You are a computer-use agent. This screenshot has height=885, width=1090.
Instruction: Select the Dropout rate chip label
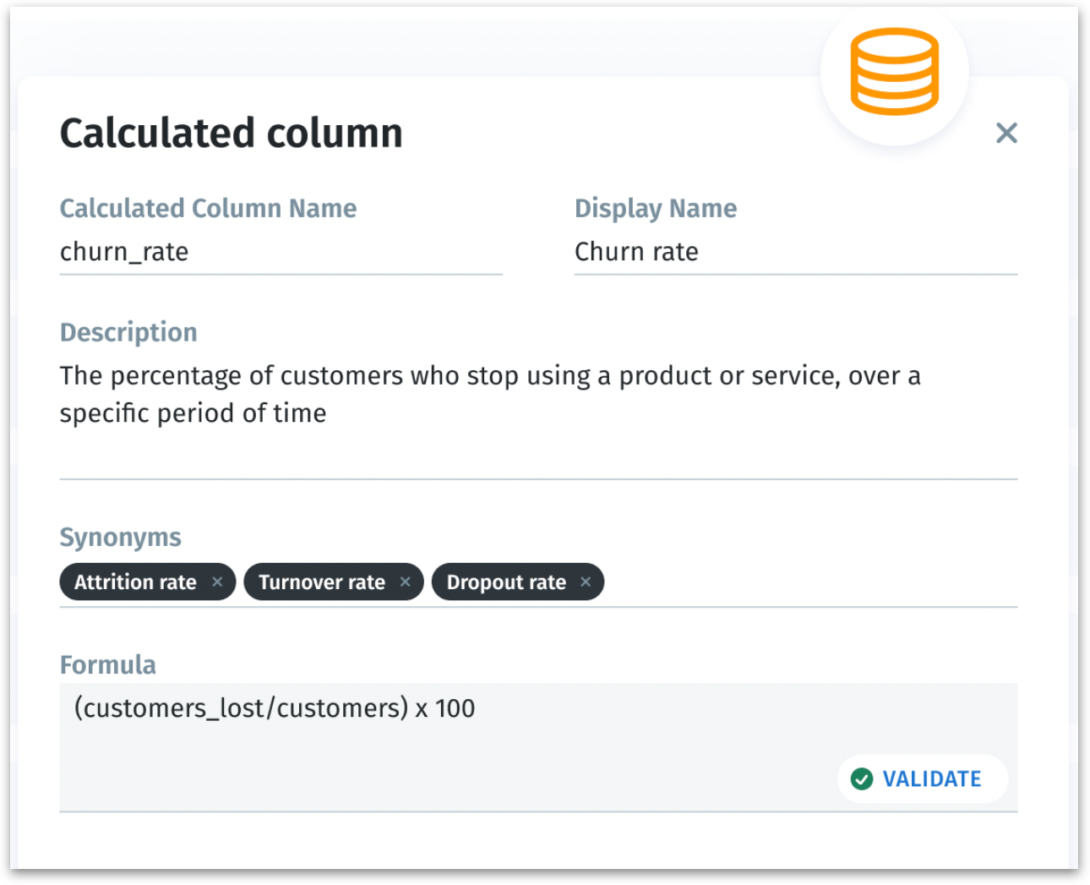[x=505, y=582]
